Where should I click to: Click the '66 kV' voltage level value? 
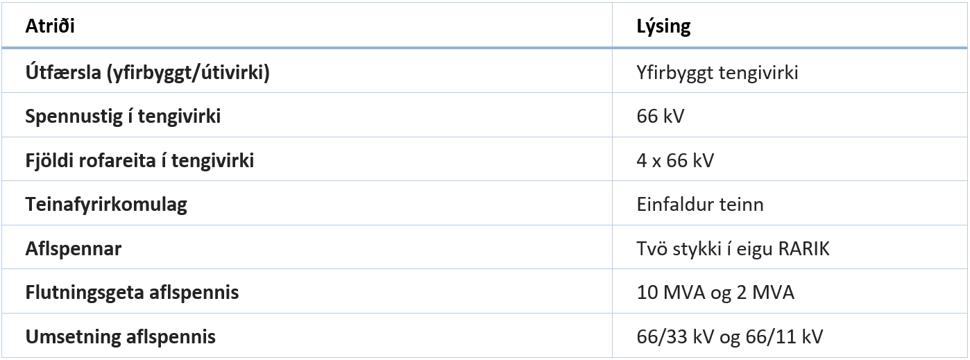660,116
